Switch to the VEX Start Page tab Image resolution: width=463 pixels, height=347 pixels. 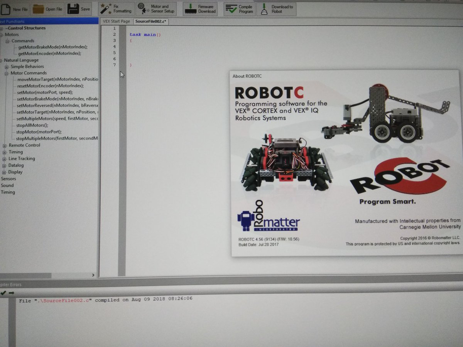(x=116, y=21)
